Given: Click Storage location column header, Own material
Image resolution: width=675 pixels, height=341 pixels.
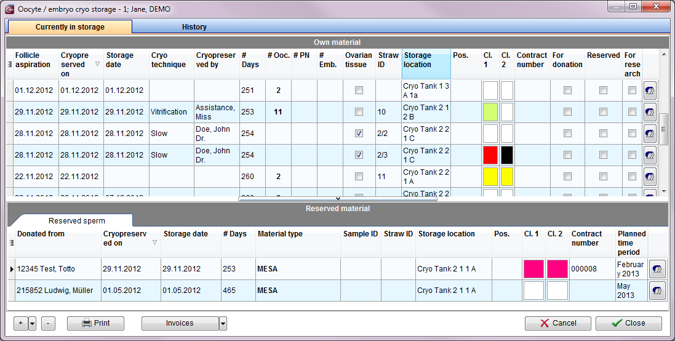Looking at the screenshot, I should click(x=426, y=64).
